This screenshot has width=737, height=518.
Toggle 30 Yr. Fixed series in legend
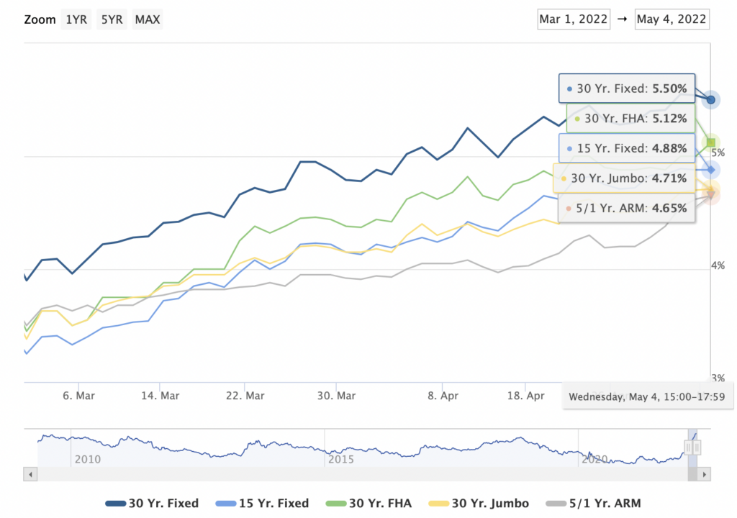tap(152, 503)
